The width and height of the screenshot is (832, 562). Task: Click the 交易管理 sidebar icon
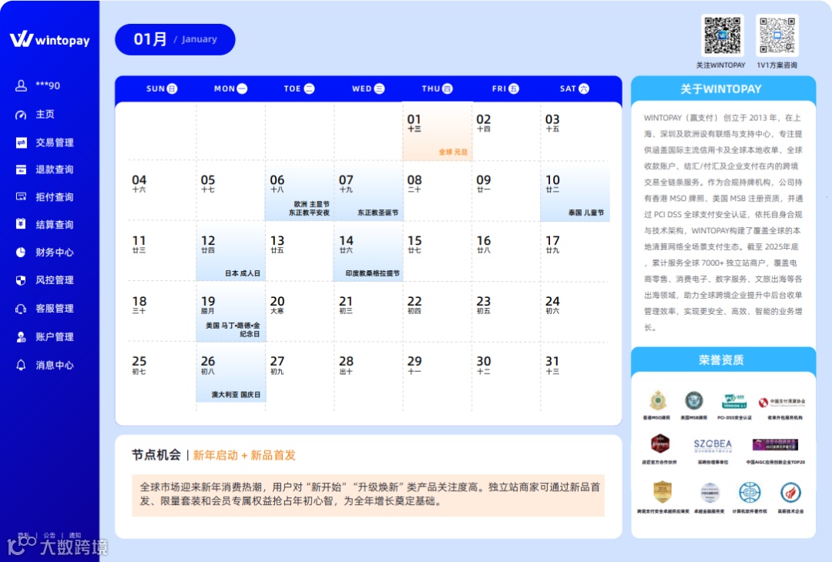[x=21, y=142]
